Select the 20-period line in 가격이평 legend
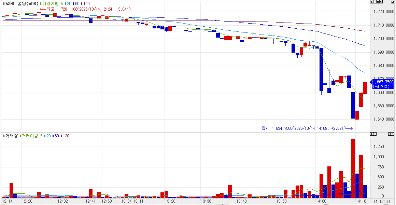 click(68, 3)
